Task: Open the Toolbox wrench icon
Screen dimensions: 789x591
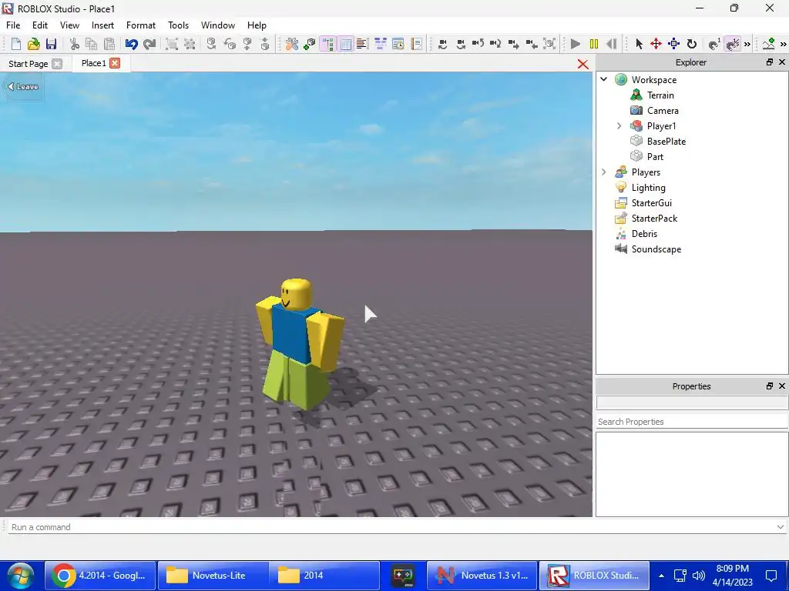Action: click(292, 44)
